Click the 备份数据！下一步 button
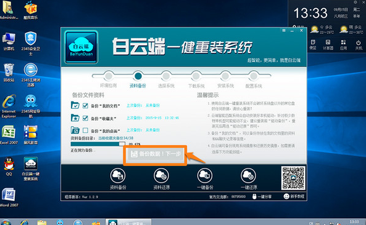This screenshot has height=225, width=366. pyautogui.click(x=155, y=154)
